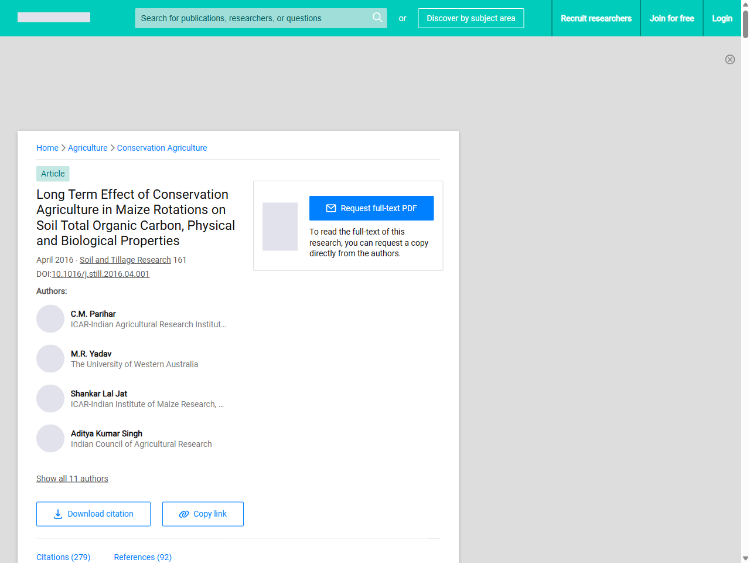Image resolution: width=750 pixels, height=563 pixels.
Task: Expand the author list with Show all 11 authors
Action: click(72, 478)
